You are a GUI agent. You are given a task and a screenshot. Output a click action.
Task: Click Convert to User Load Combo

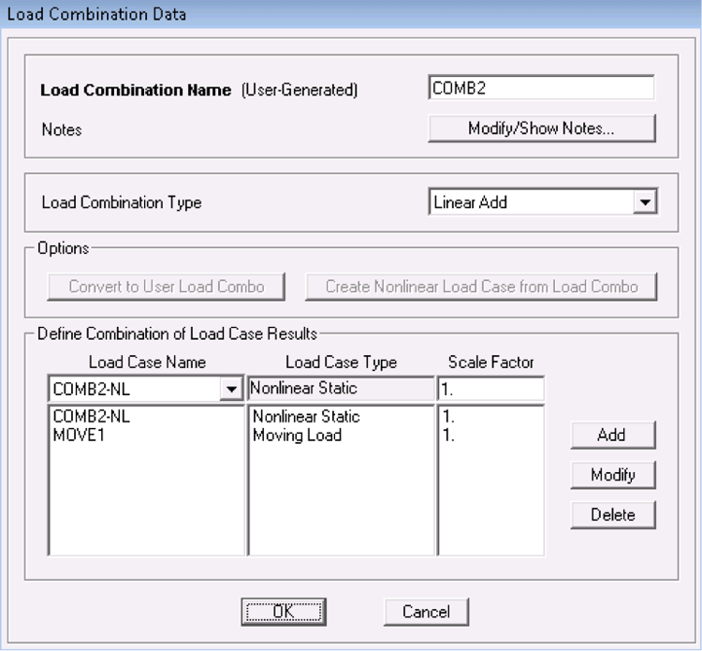tap(167, 287)
